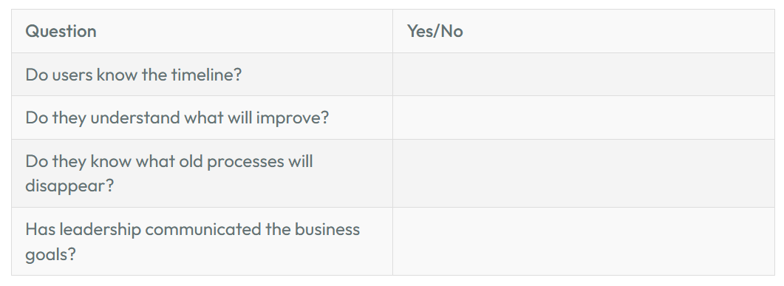Click the "Do they understand what will improve?" cell
The width and height of the screenshot is (784, 286).
click(202, 118)
